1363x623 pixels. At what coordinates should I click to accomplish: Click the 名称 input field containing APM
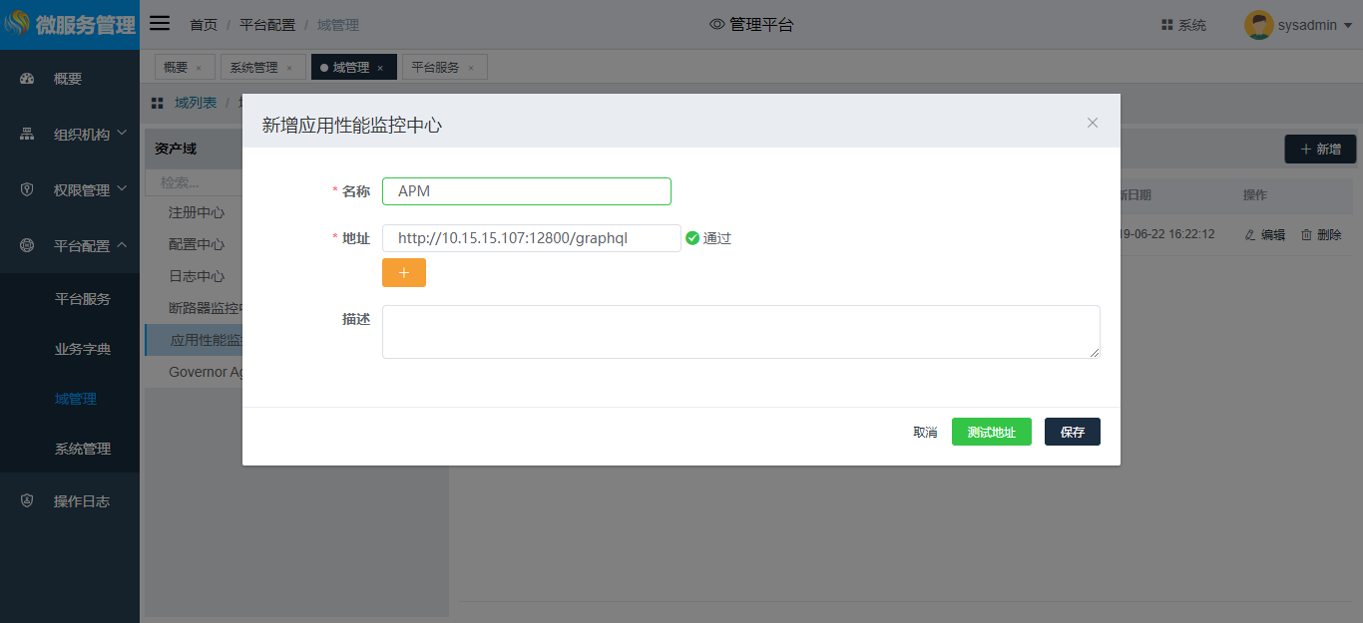pyautogui.click(x=526, y=191)
